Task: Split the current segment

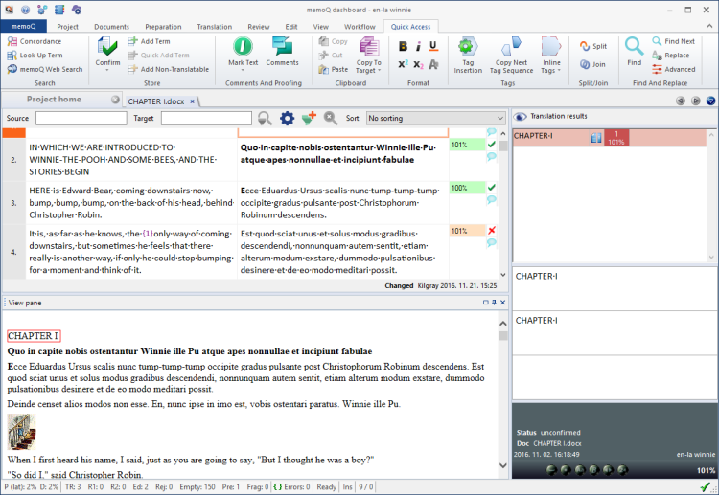Action: coord(593,46)
